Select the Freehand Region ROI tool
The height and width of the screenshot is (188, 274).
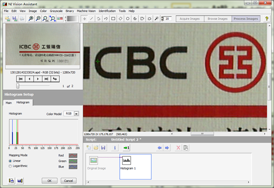pyautogui.click(x=149, y=19)
